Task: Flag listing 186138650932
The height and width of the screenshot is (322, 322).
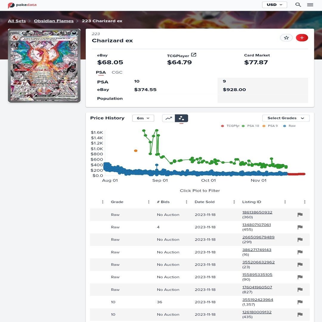Action: pyautogui.click(x=300, y=215)
